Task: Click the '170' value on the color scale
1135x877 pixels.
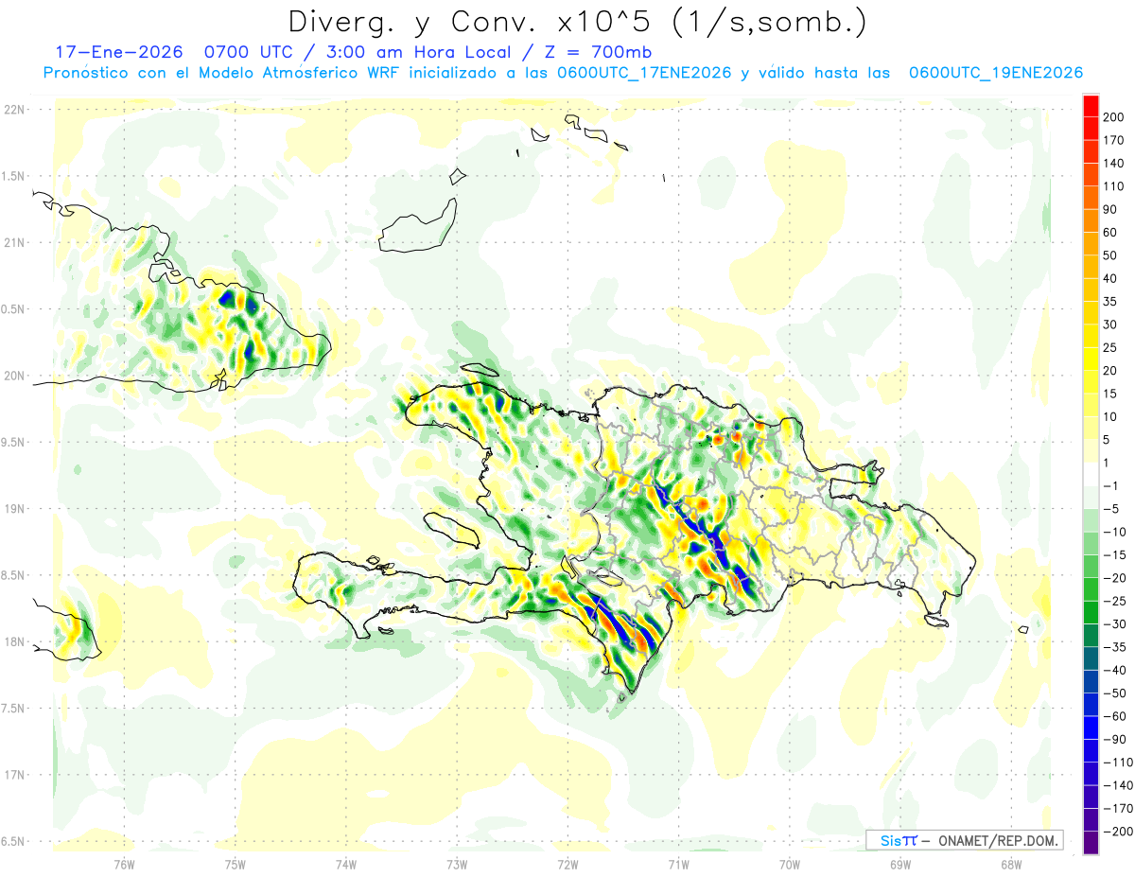Action: (1115, 140)
